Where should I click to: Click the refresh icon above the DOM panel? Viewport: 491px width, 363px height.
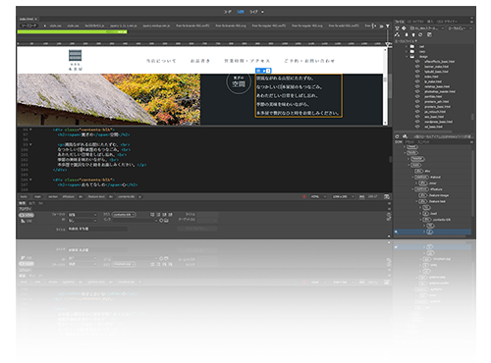coord(398,136)
